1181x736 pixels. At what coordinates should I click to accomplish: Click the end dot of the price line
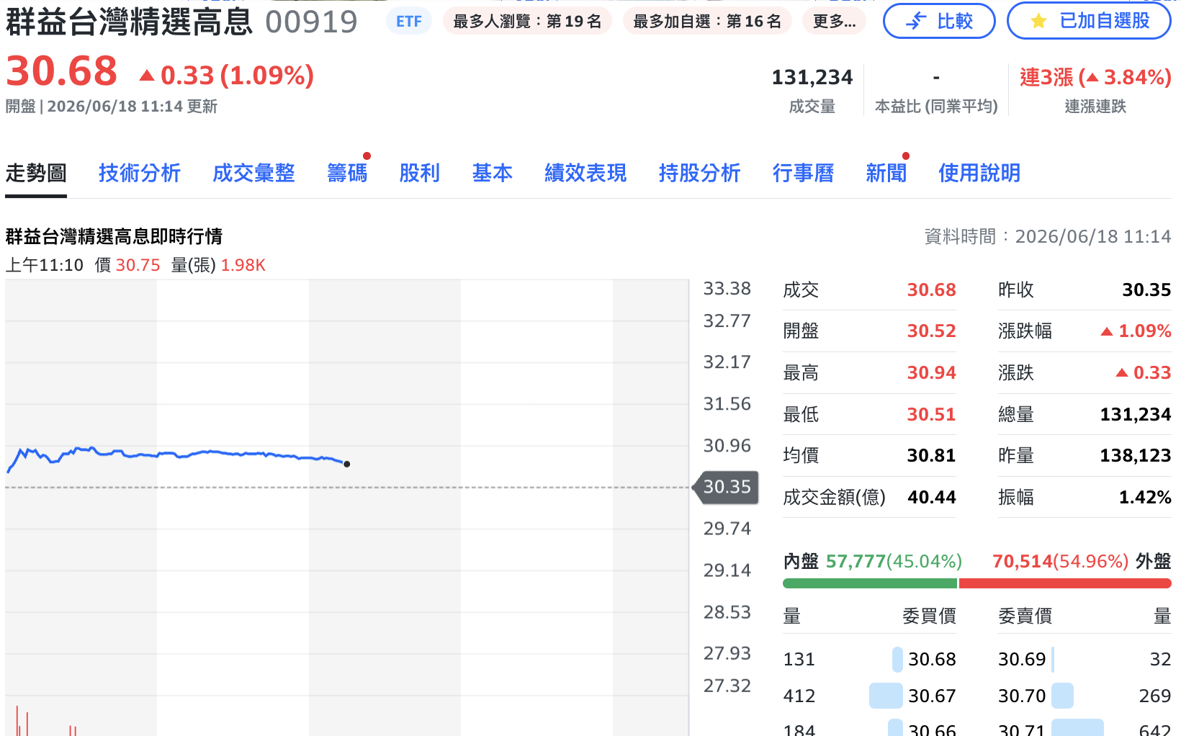coord(347,464)
